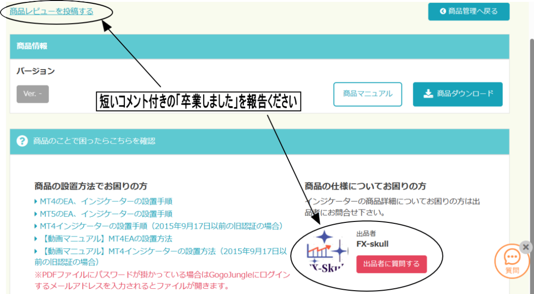Open the MT4インジケーター旧認証 設置手順 link
The width and height of the screenshot is (534, 294).
(x=161, y=226)
